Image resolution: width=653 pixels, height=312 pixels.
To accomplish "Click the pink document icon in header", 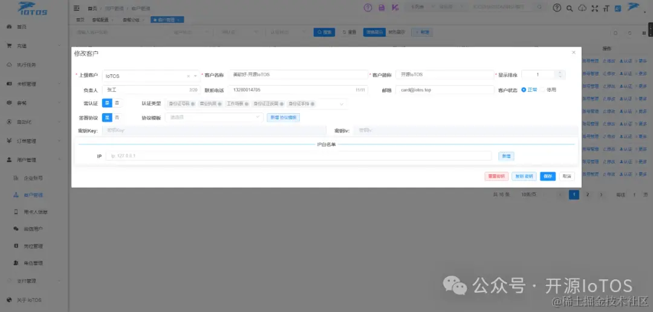I will coord(381,8).
